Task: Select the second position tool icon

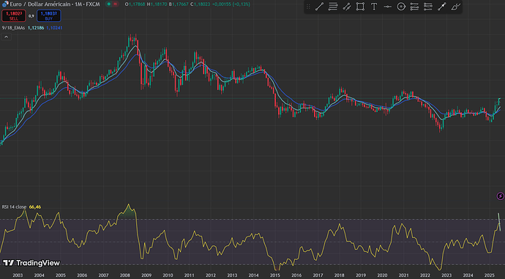Action: [427, 7]
